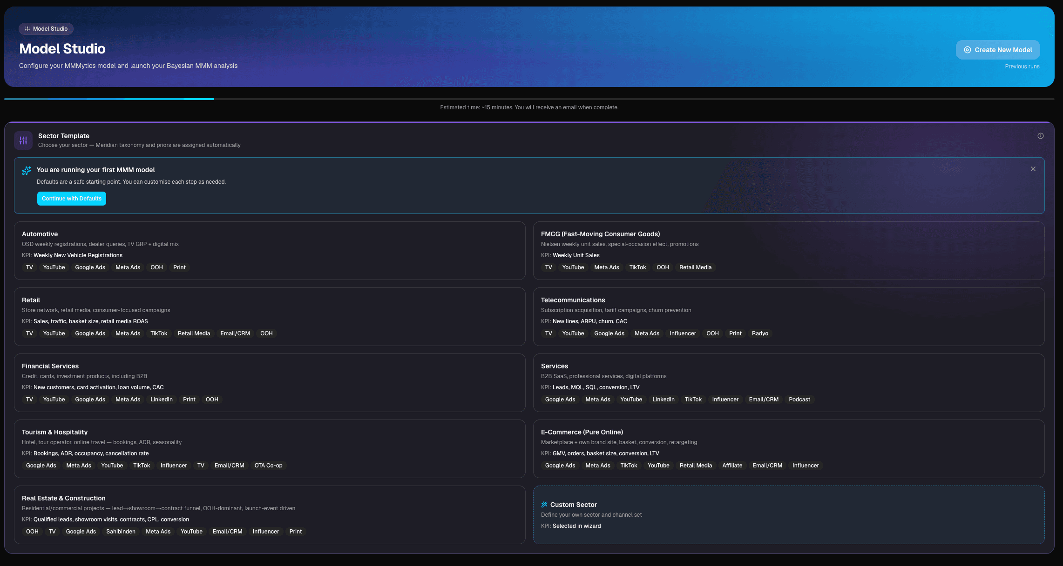The image size is (1063, 566).
Task: Click the Sector Template sliders icon
Action: pyautogui.click(x=23, y=140)
